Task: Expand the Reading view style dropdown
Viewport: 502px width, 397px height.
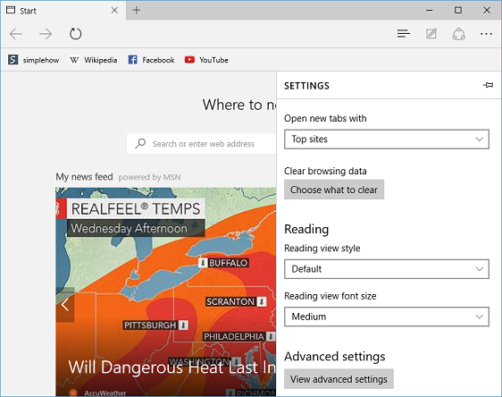Action: [x=387, y=269]
